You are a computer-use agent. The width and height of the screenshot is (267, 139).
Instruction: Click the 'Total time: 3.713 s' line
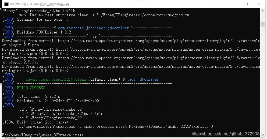click(38, 96)
